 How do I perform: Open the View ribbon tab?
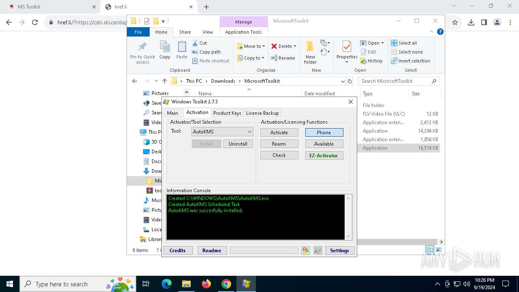(x=208, y=32)
